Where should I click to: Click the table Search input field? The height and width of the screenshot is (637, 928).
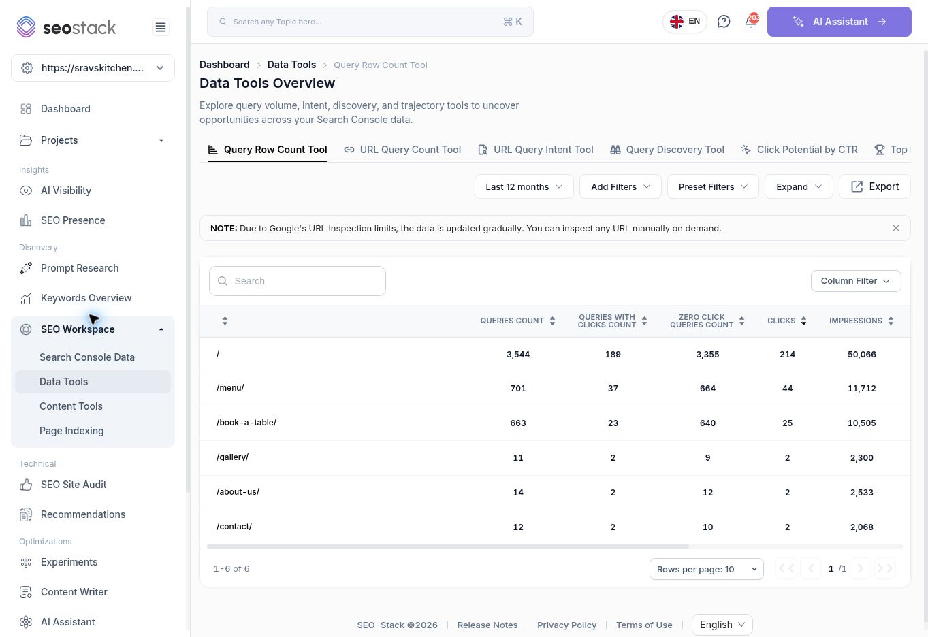(x=298, y=281)
